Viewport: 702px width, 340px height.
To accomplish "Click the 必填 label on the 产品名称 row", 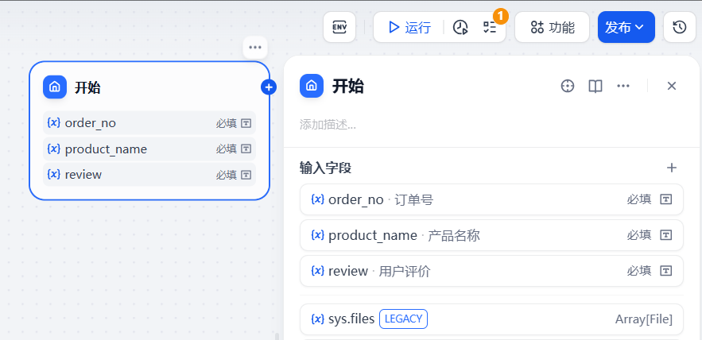I will (x=639, y=235).
